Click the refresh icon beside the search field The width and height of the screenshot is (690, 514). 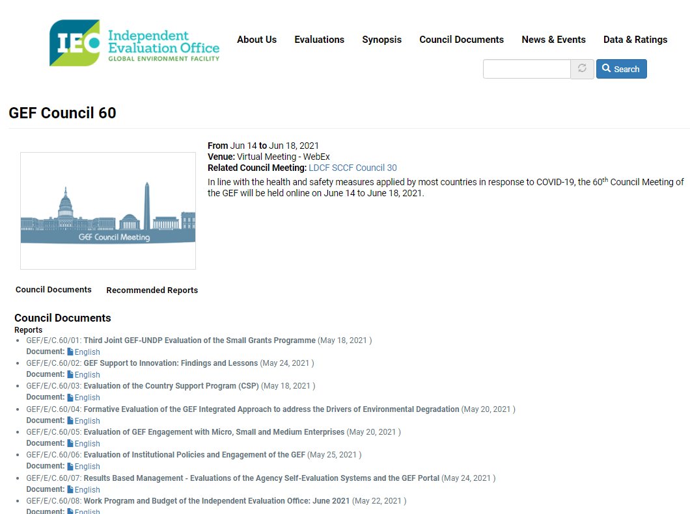pos(582,68)
